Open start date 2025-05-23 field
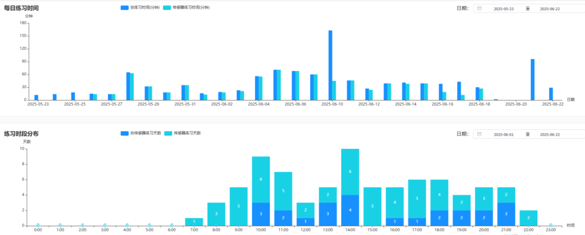The width and height of the screenshot is (585, 235). (503, 9)
